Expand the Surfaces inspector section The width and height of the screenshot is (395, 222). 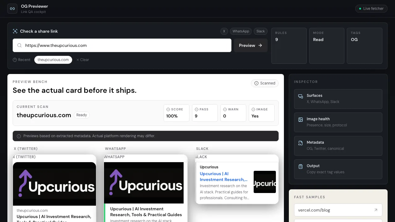click(338, 99)
